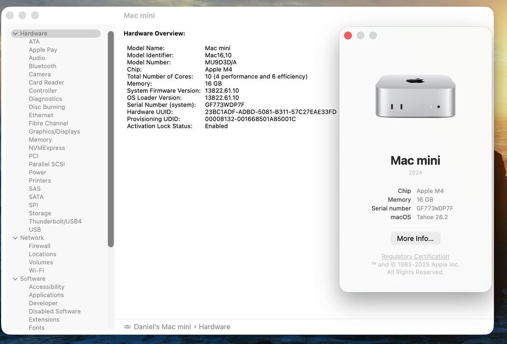Select Extensions in the sidebar
This screenshot has height=344, width=507.
44,320
